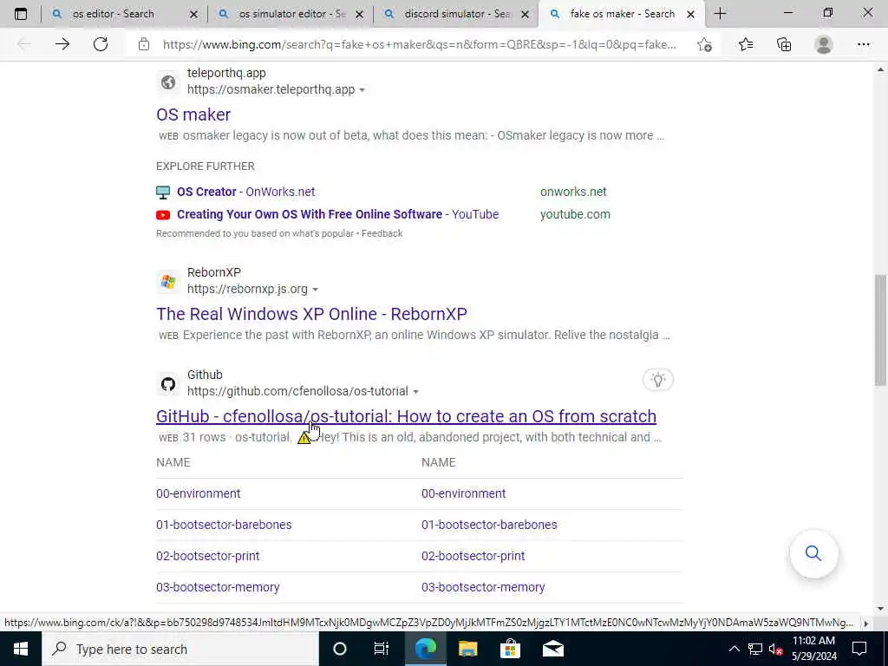The width and height of the screenshot is (888, 666).
Task: Open right column '02-bootsector-print' link
Action: coord(473,556)
